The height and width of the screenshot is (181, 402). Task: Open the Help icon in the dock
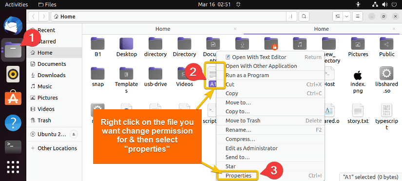click(x=13, y=123)
